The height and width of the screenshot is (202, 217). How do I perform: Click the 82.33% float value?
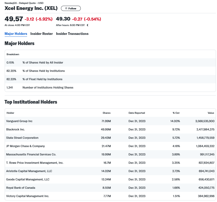click(x=11, y=79)
